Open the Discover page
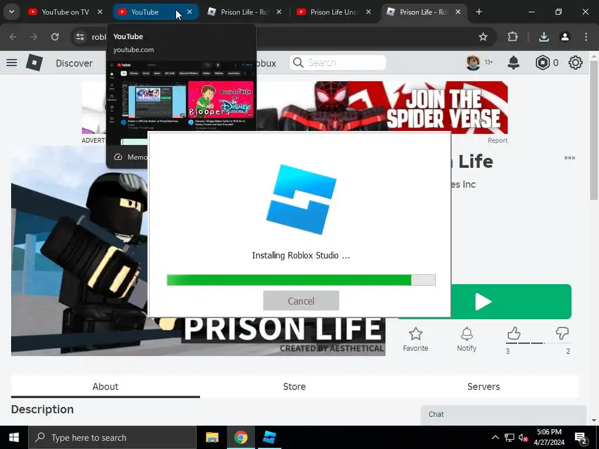 pyautogui.click(x=74, y=63)
